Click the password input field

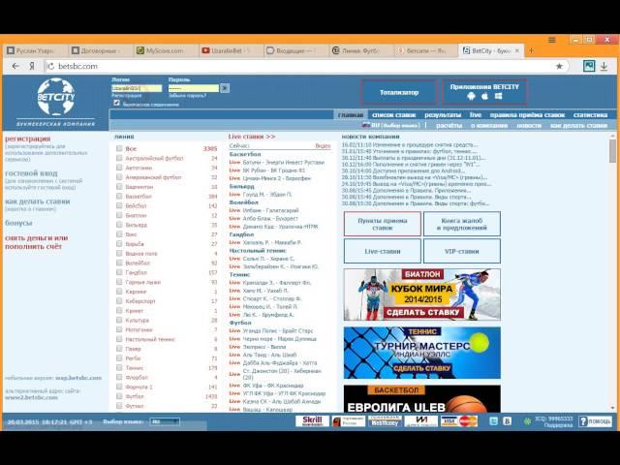click(x=194, y=88)
